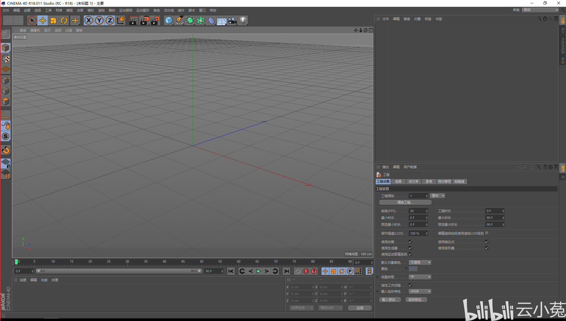The width and height of the screenshot is (566, 321).
Task: Select the Rotate tool
Action: point(64,20)
